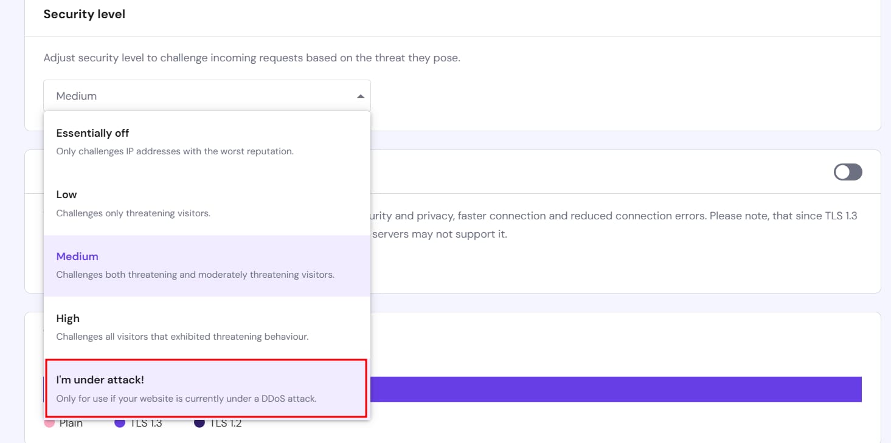Screen dimensions: 891x443
Task: Click the Plain legend label
Action: (71, 424)
